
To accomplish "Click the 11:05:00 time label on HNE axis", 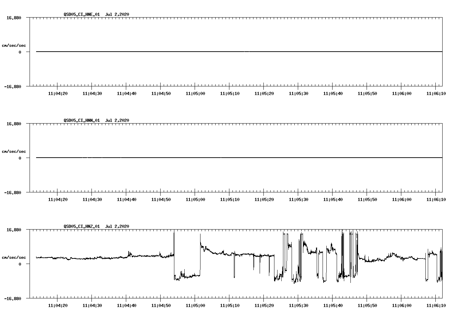I will [195, 94].
